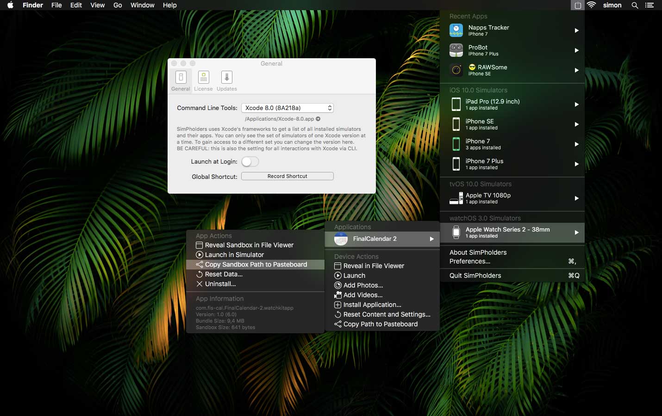The height and width of the screenshot is (416, 662).
Task: Switch to the License preferences tab
Action: click(203, 81)
